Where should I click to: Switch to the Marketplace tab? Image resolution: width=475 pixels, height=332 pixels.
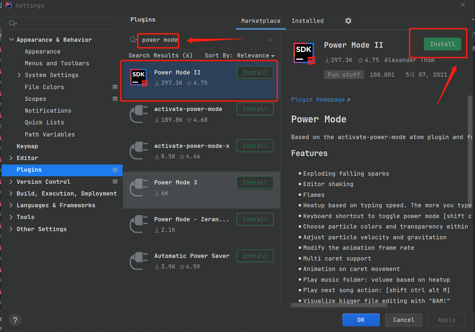[x=261, y=21]
